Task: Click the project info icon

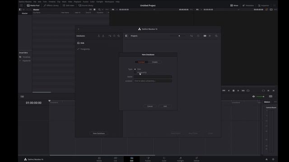Action: coord(198,36)
